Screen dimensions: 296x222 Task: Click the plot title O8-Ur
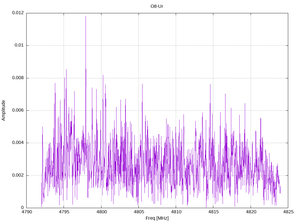coord(157,6)
